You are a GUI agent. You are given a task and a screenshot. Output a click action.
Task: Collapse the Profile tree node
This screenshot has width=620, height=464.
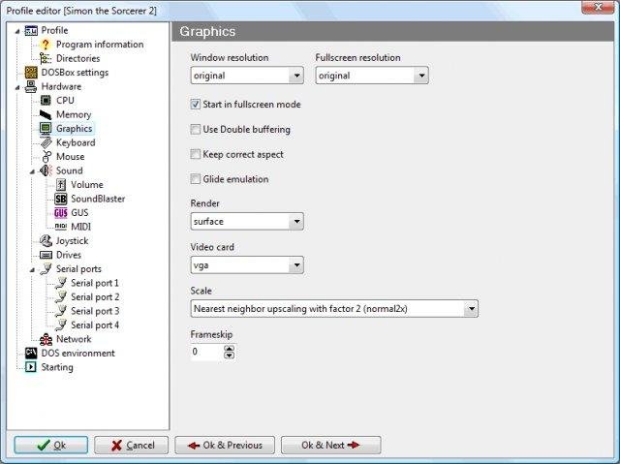pos(17,31)
